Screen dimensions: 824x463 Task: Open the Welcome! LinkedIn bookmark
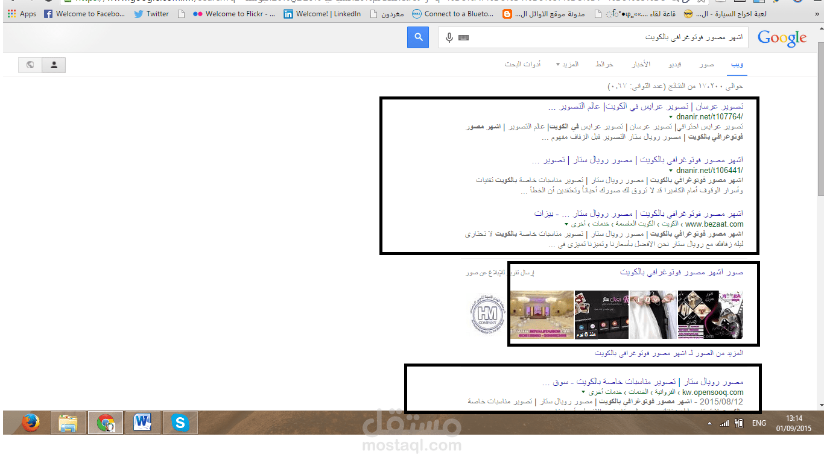coord(322,13)
